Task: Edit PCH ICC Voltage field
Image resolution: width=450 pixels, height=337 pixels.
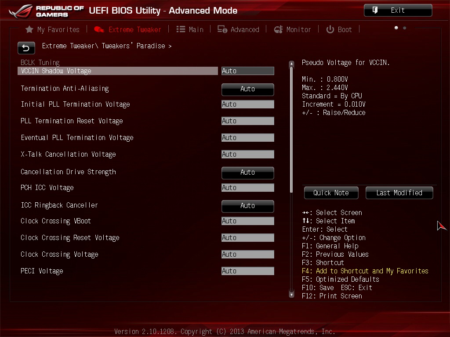Action: click(248, 188)
